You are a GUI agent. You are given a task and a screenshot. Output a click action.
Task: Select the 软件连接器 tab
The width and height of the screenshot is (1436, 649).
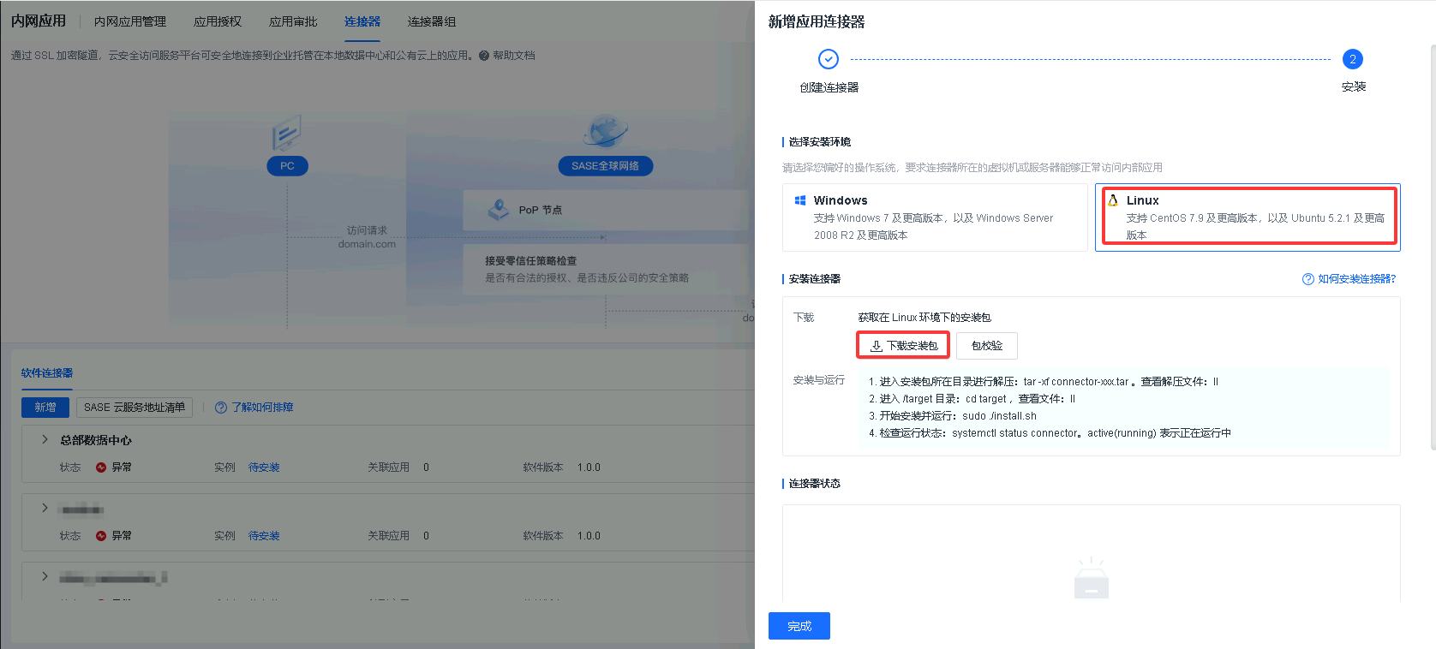[x=47, y=373]
